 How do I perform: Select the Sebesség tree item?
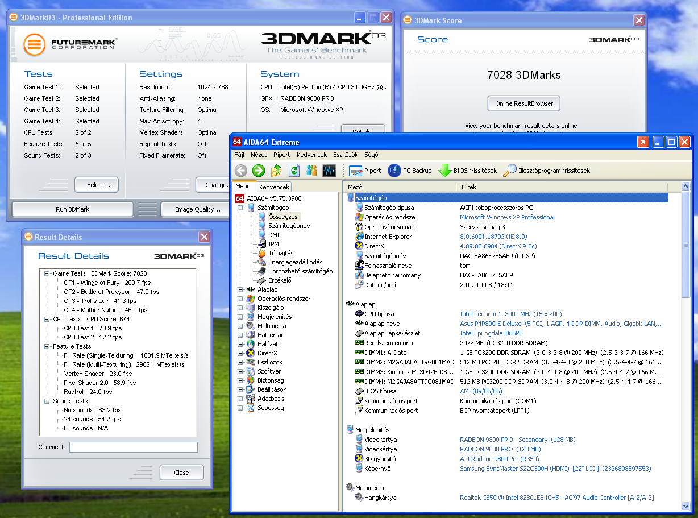tap(270, 408)
